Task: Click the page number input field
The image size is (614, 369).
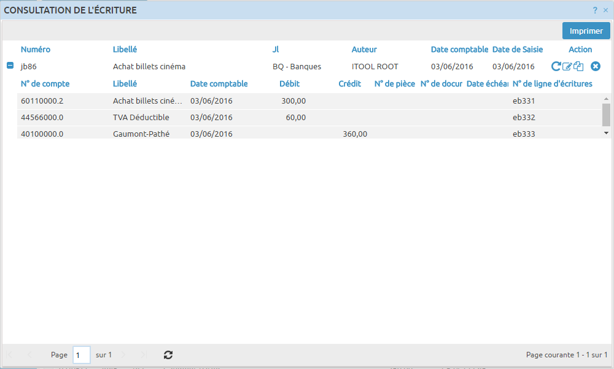Action: coord(81,355)
